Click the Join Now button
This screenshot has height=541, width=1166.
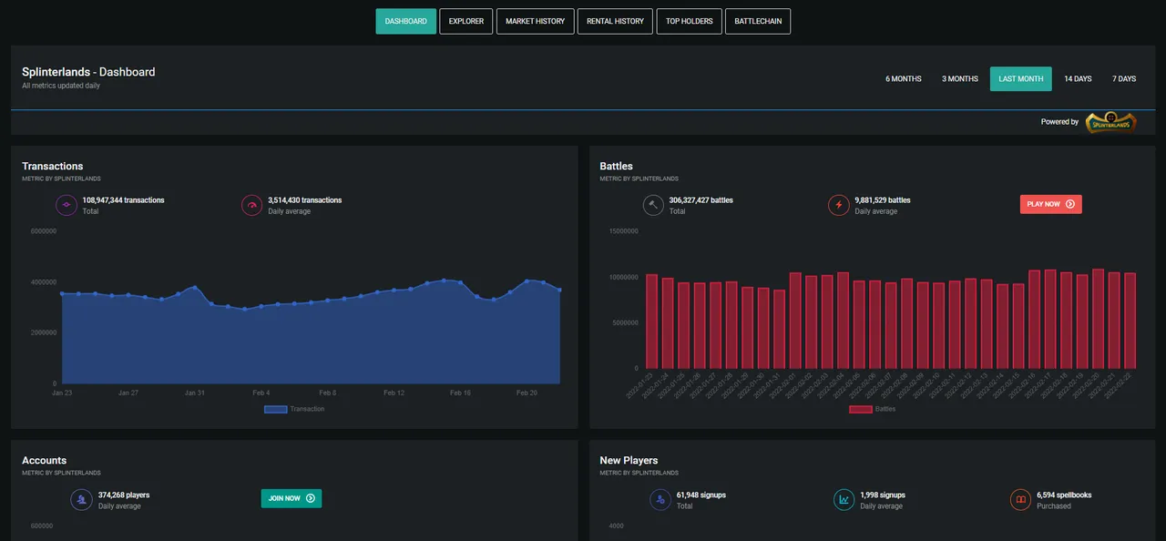coord(291,498)
